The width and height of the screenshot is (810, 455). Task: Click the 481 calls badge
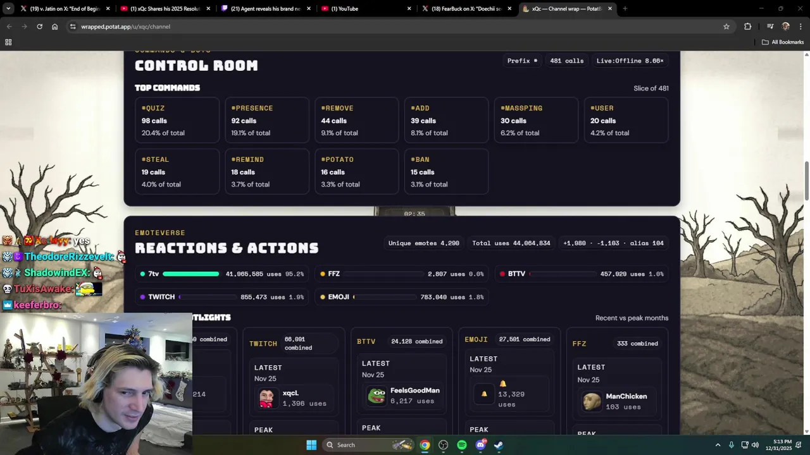point(566,61)
